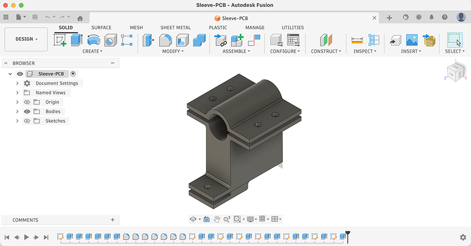Collapse the Browser panel with minus button
This screenshot has width=471, height=246.
113,63
